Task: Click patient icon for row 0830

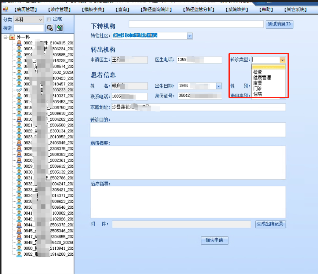Action: pos(19,172)
